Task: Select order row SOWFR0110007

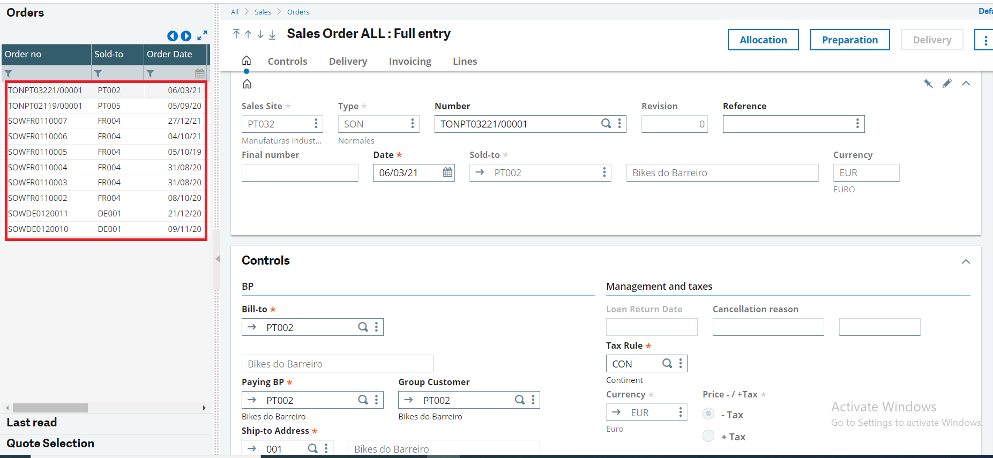Action: click(x=106, y=121)
